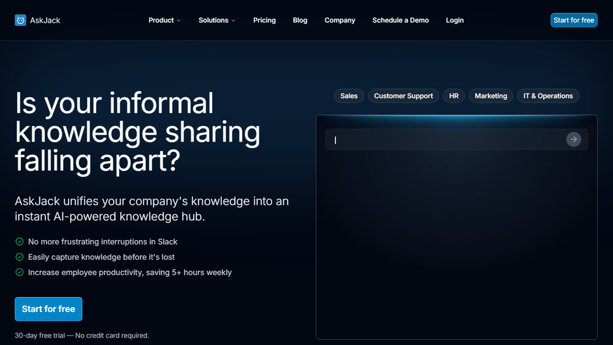Choose the HR category pill
The width and height of the screenshot is (613, 345).
(454, 96)
